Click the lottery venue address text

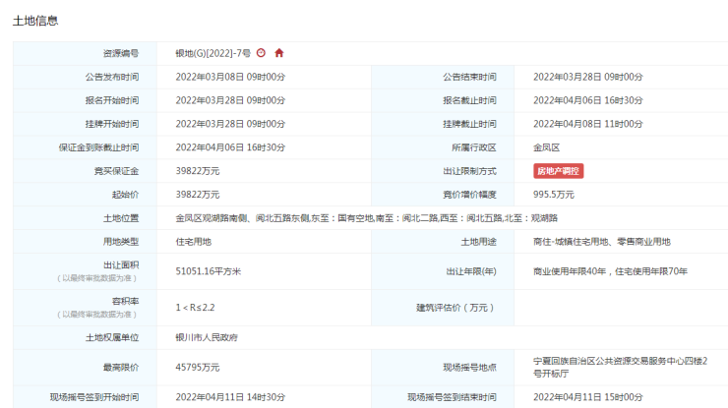(x=619, y=367)
